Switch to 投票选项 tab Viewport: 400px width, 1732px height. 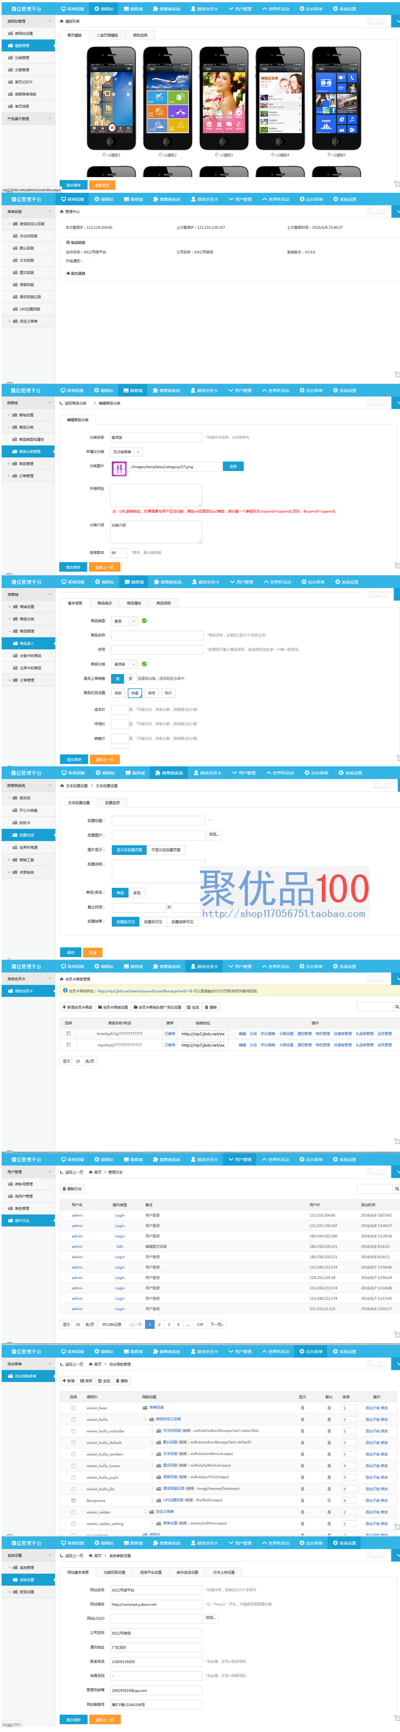112,803
